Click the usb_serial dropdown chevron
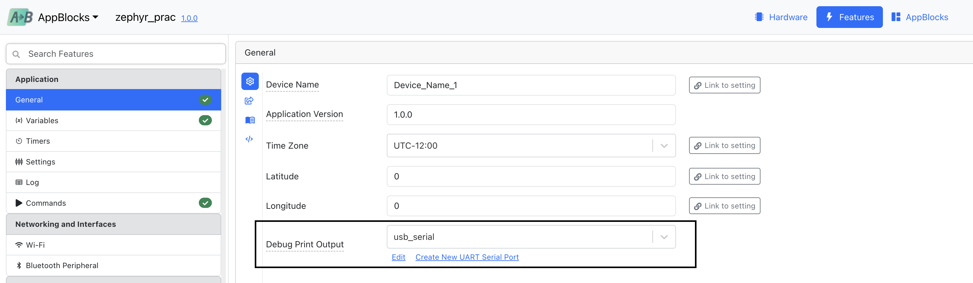The width and height of the screenshot is (973, 283). click(664, 237)
